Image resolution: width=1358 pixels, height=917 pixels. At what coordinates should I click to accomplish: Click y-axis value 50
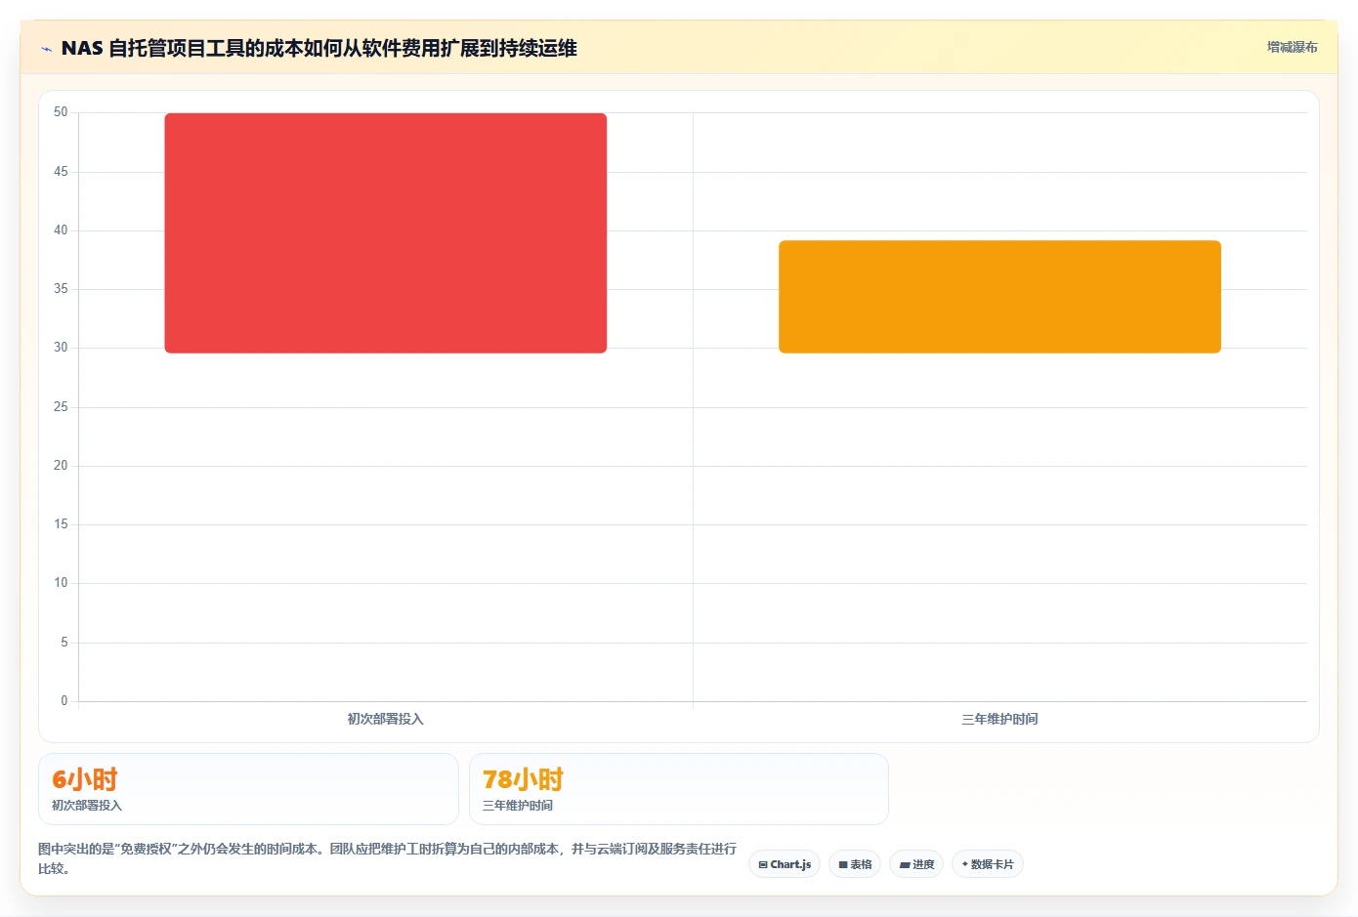61,112
